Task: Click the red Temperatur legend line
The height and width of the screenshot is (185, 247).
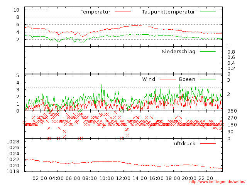Action: click(123, 12)
